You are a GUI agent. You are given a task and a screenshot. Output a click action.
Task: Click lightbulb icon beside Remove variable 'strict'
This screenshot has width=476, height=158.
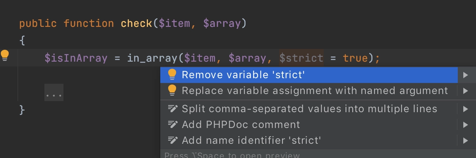click(x=172, y=74)
